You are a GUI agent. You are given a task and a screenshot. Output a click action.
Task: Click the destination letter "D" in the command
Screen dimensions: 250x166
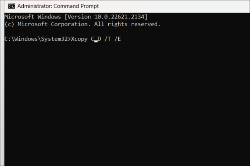[100, 38]
